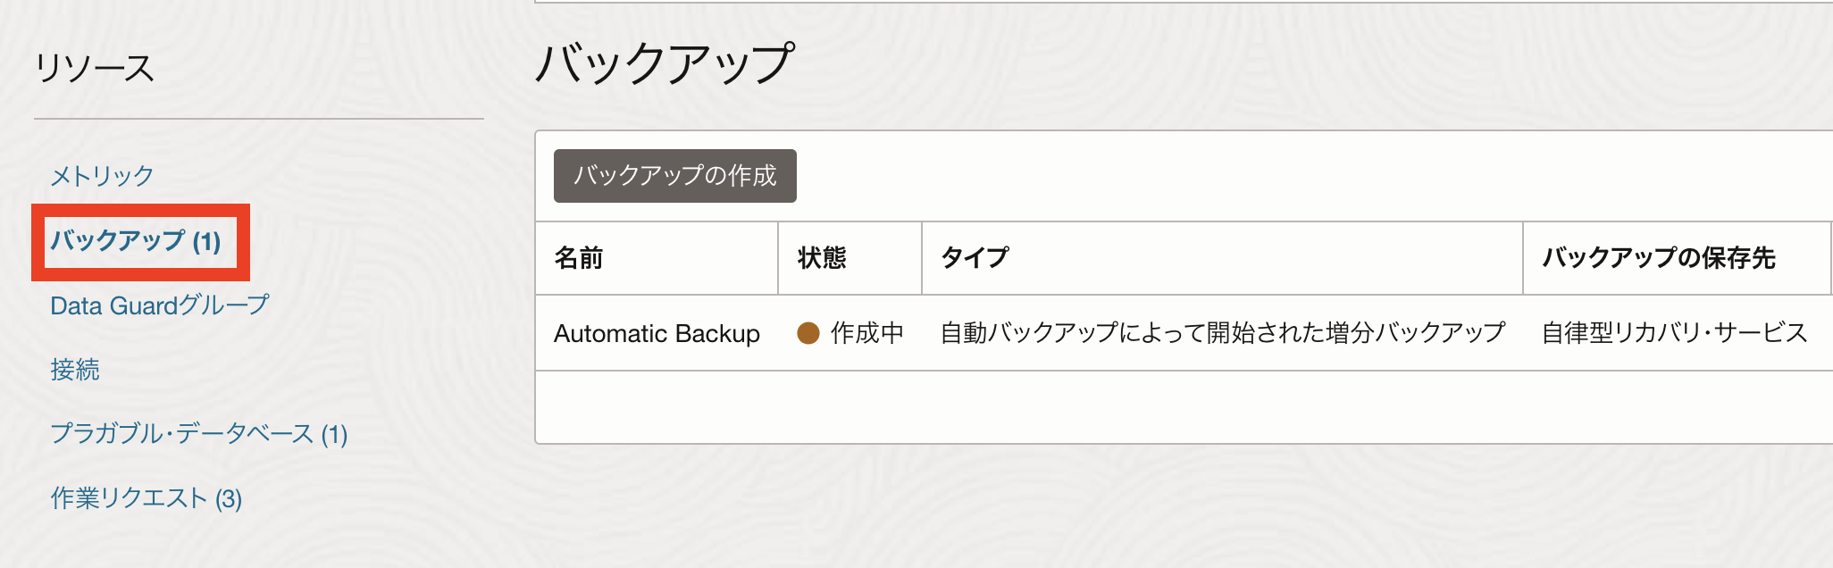This screenshot has width=1833, height=568.
Task: Go to the 接続 section
Action: (x=75, y=370)
